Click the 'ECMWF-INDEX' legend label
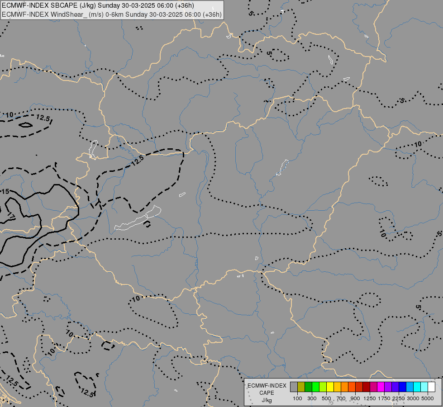The height and width of the screenshot is (407, 443). click(267, 386)
